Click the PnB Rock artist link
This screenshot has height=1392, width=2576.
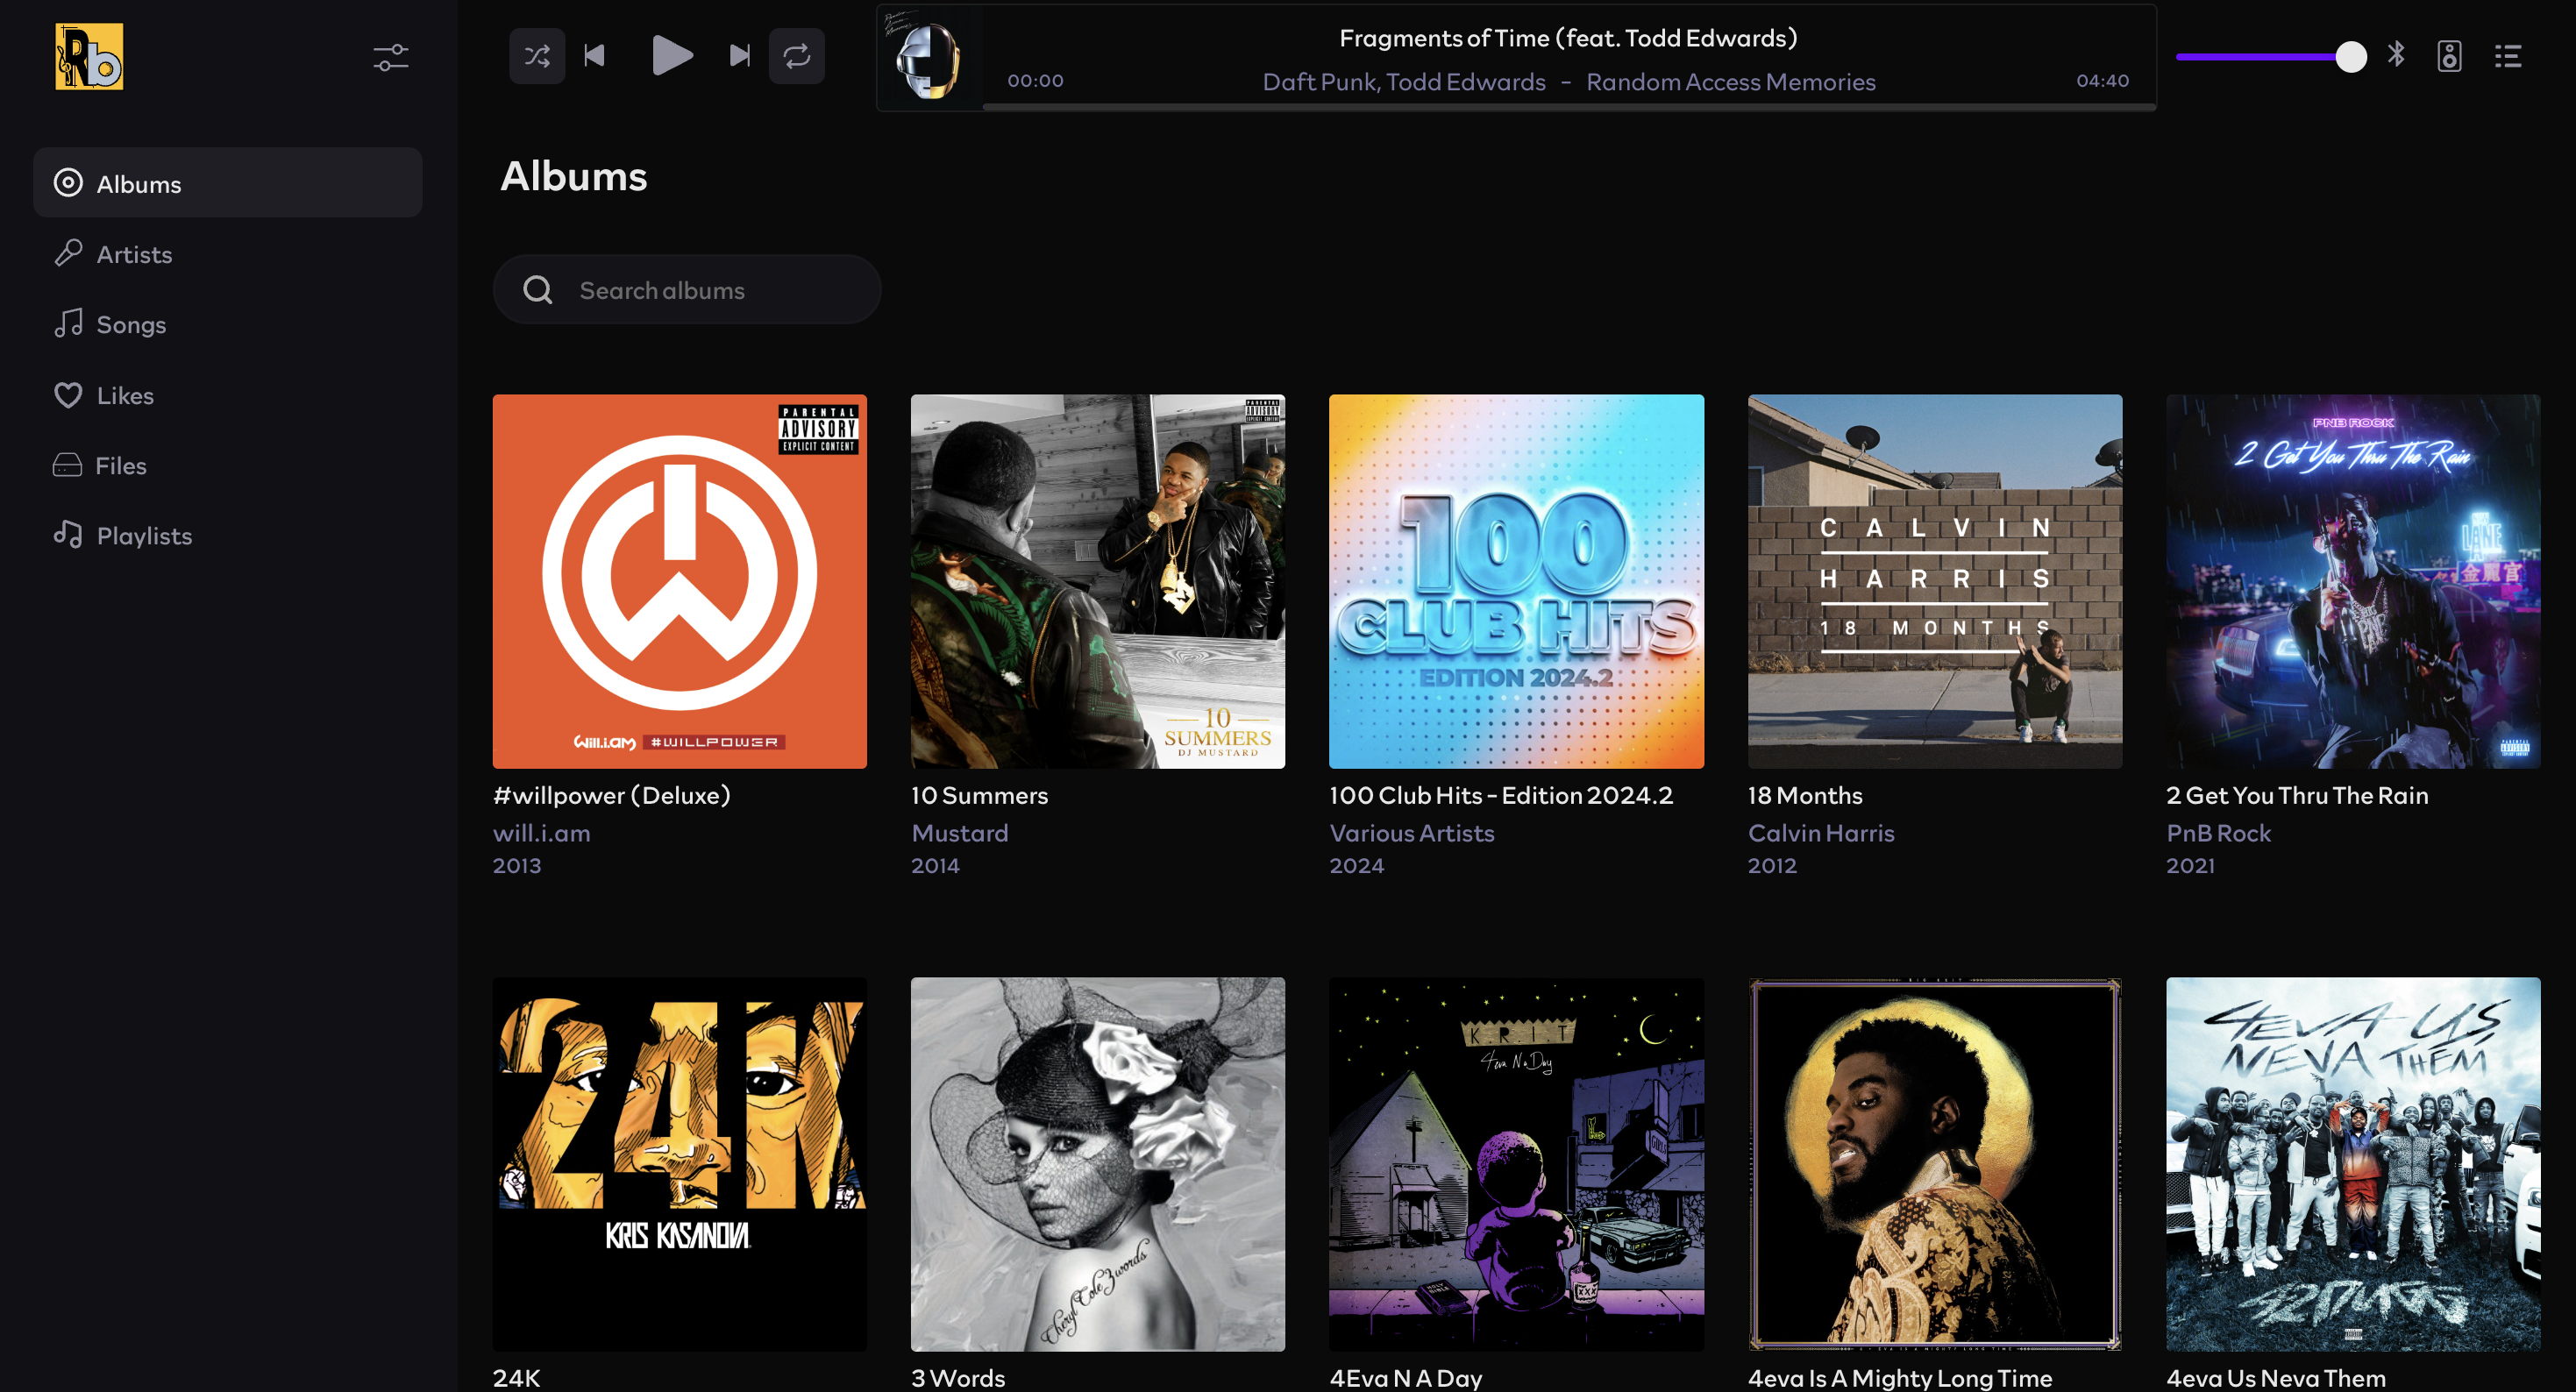point(2218,833)
